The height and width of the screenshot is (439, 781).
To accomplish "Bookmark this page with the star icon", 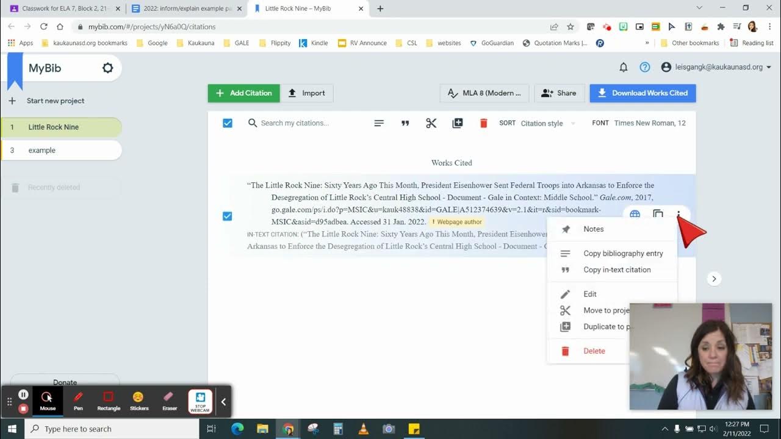I will point(570,27).
